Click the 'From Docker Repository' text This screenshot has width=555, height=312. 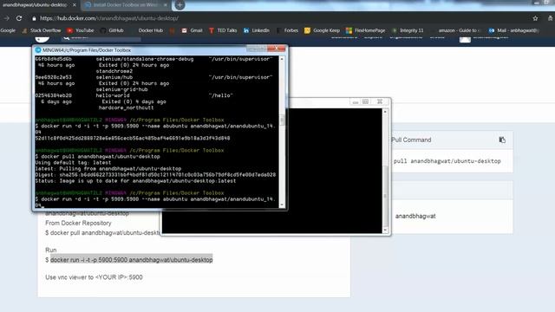tap(78, 224)
